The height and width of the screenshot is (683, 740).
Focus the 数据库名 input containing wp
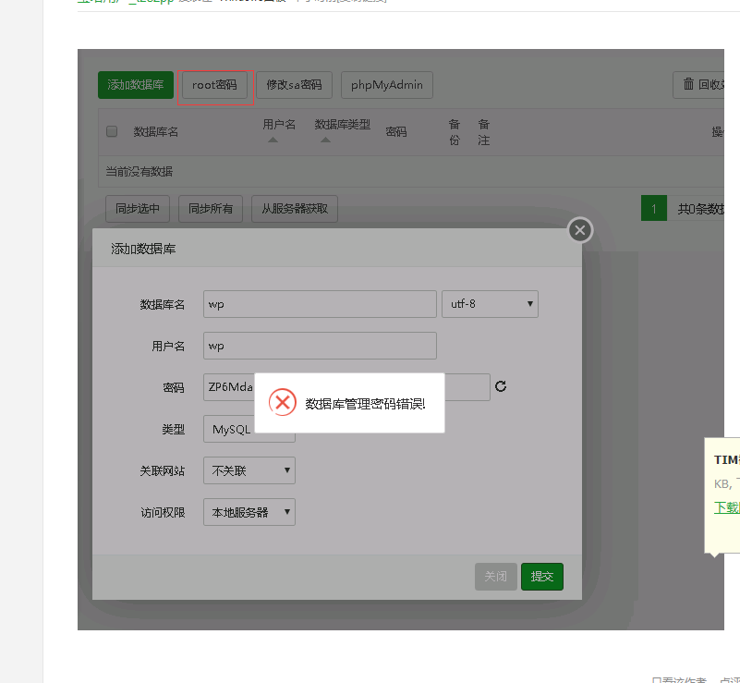click(x=320, y=304)
